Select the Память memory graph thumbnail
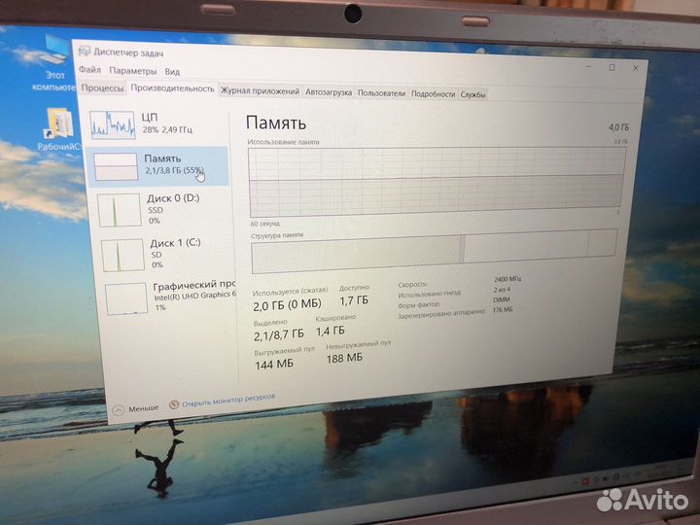The image size is (700, 525). [113, 164]
